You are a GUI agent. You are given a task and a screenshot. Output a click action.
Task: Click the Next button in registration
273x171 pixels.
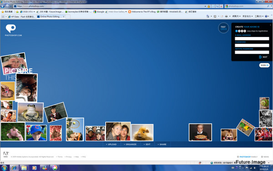point(263,57)
